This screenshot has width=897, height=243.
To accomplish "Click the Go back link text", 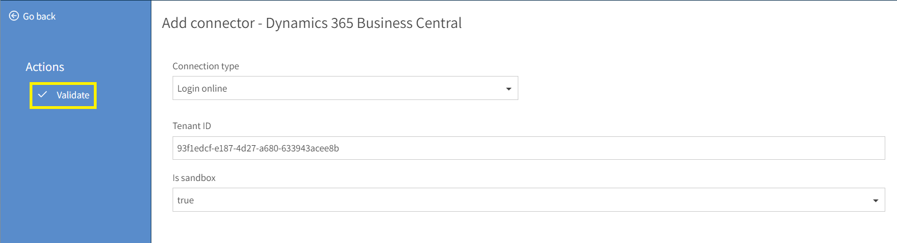I will click(x=39, y=16).
